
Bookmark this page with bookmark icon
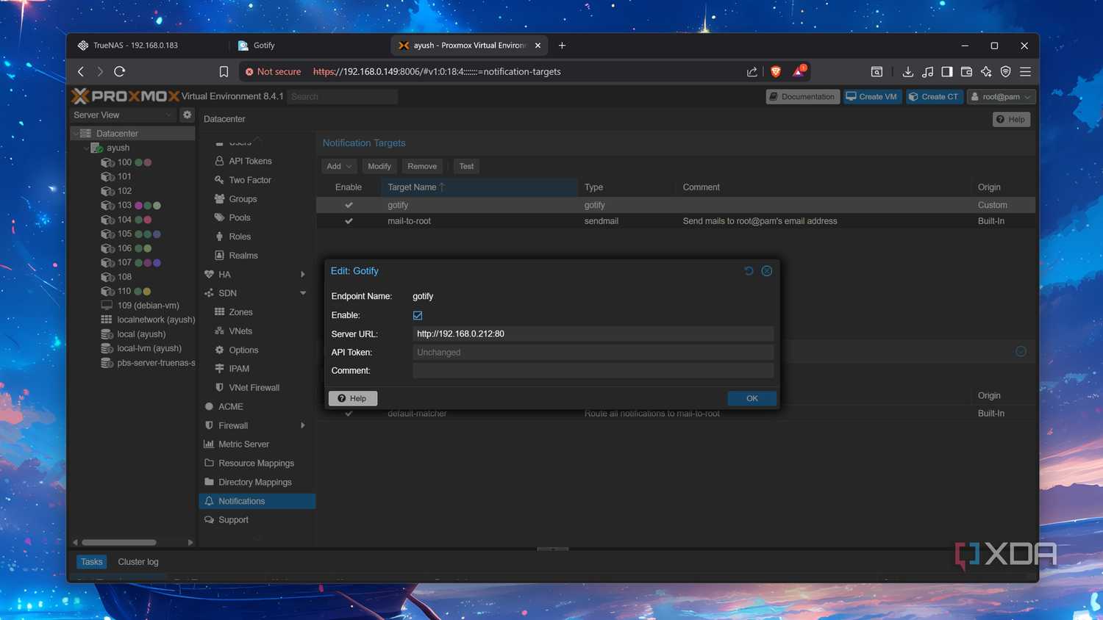click(224, 71)
